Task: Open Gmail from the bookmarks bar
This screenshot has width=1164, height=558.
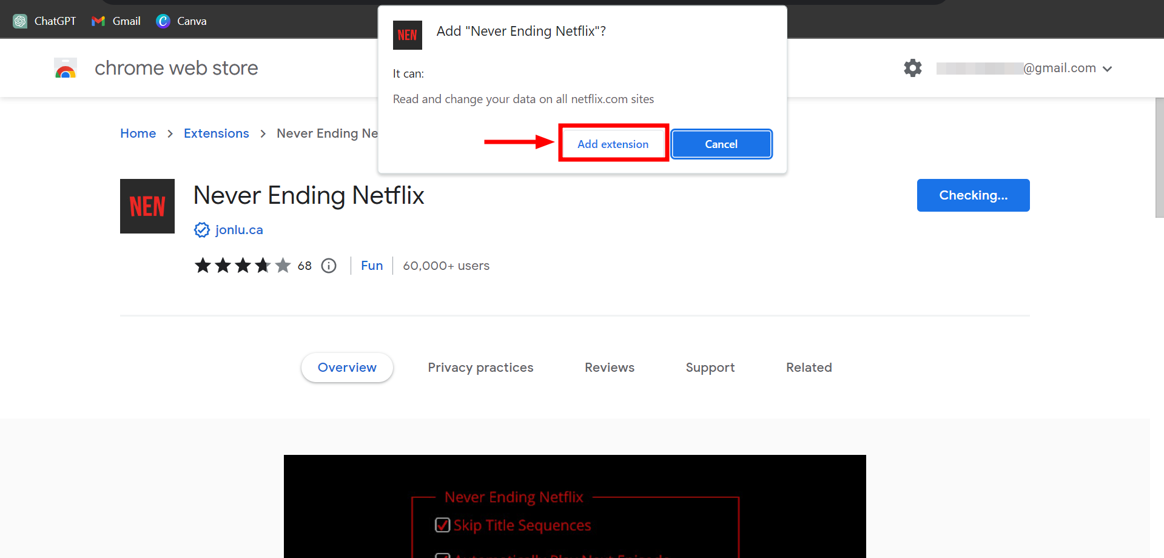Action: click(115, 20)
